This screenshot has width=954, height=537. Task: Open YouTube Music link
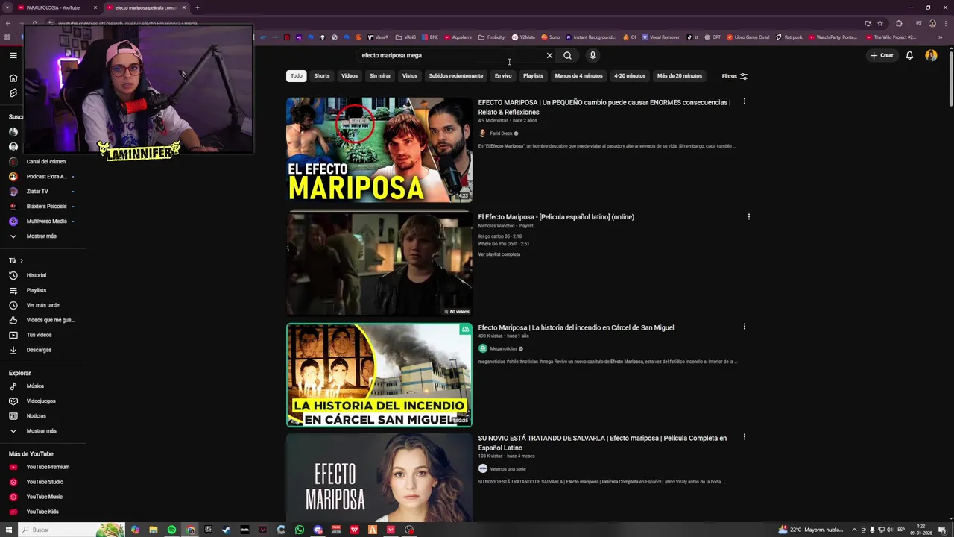click(44, 497)
